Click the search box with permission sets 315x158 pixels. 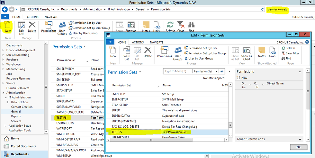[x=290, y=9]
